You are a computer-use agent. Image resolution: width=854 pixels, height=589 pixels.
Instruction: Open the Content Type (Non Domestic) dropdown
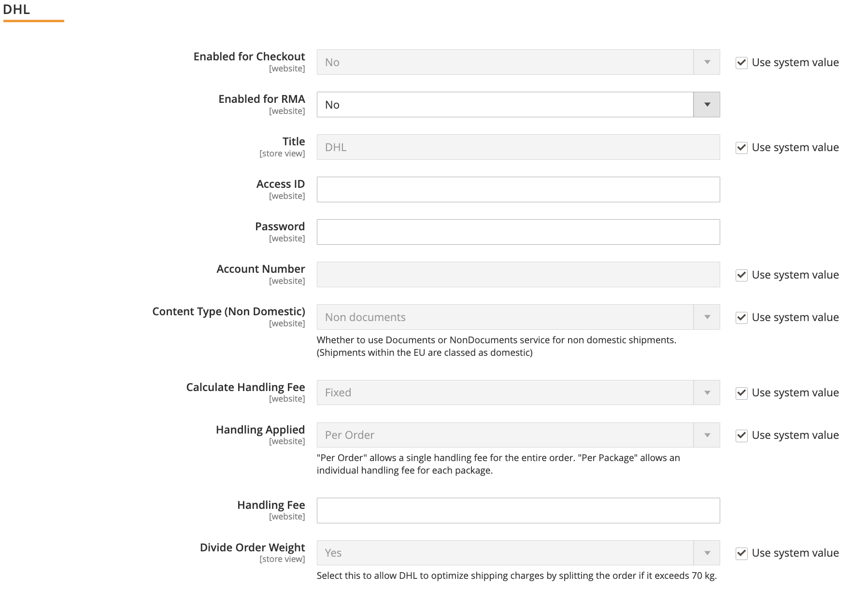(x=706, y=317)
